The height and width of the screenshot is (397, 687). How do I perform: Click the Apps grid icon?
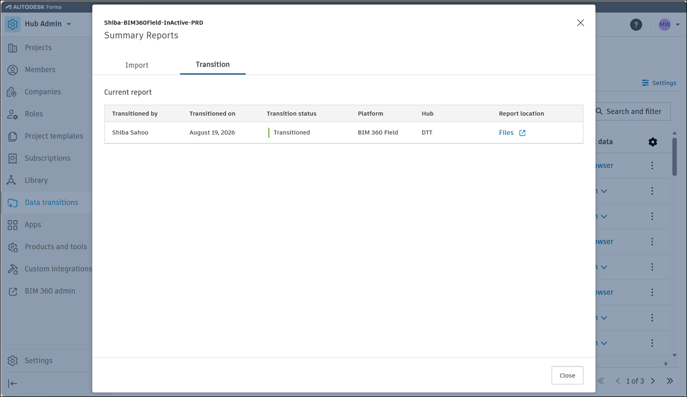tap(12, 225)
